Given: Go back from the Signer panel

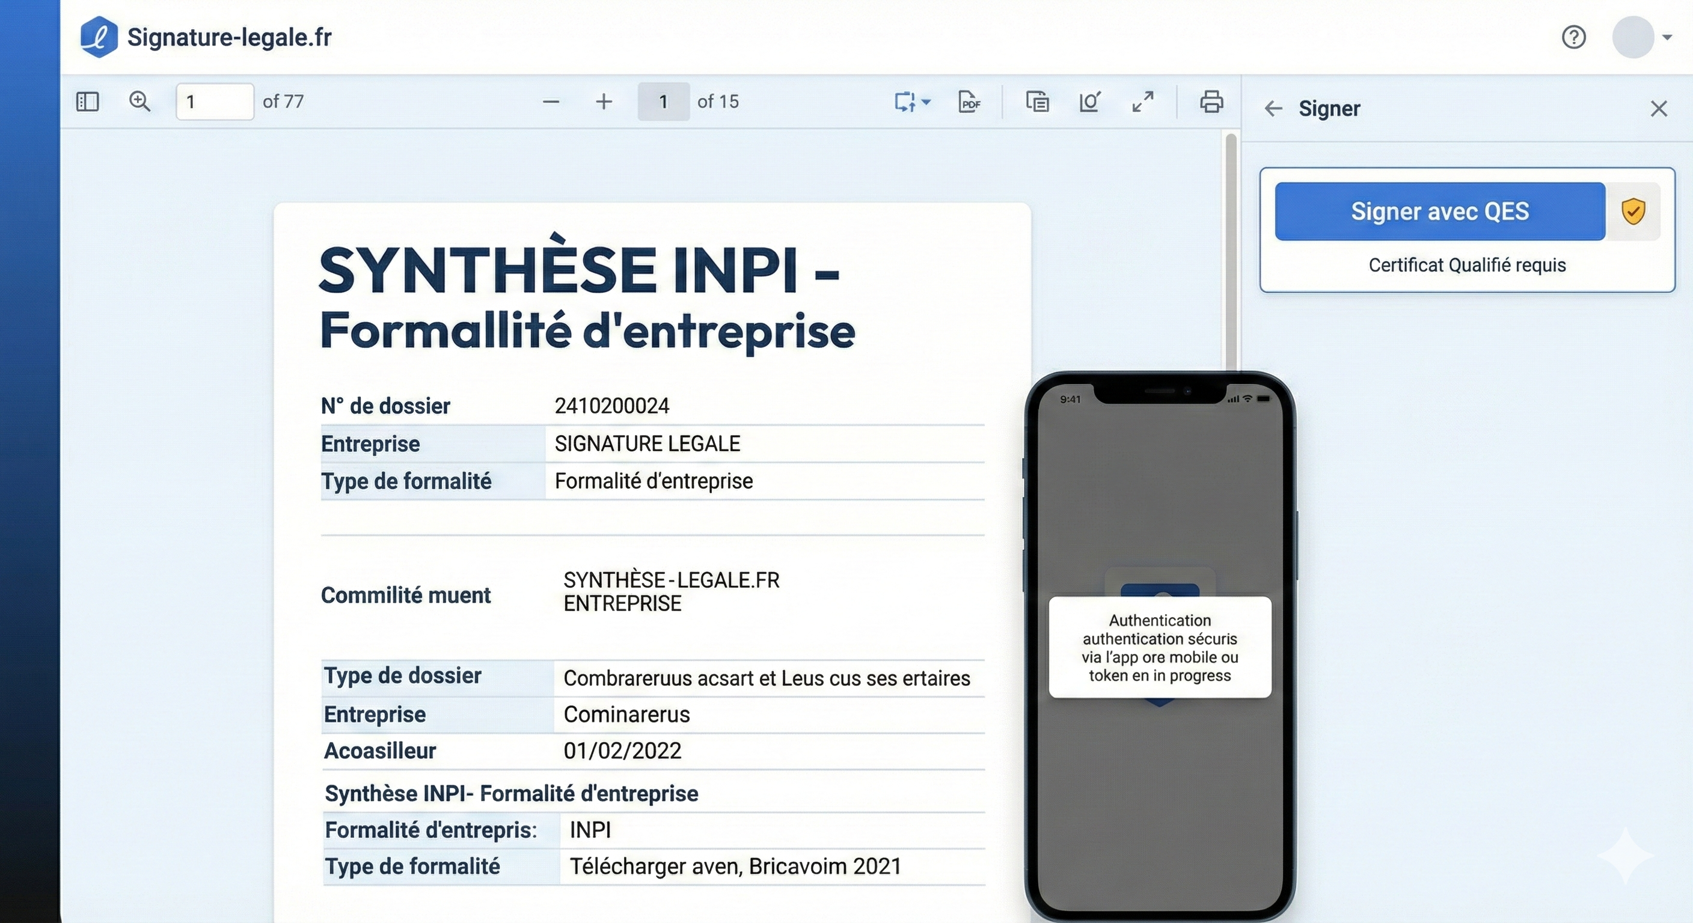Looking at the screenshot, I should (1273, 108).
